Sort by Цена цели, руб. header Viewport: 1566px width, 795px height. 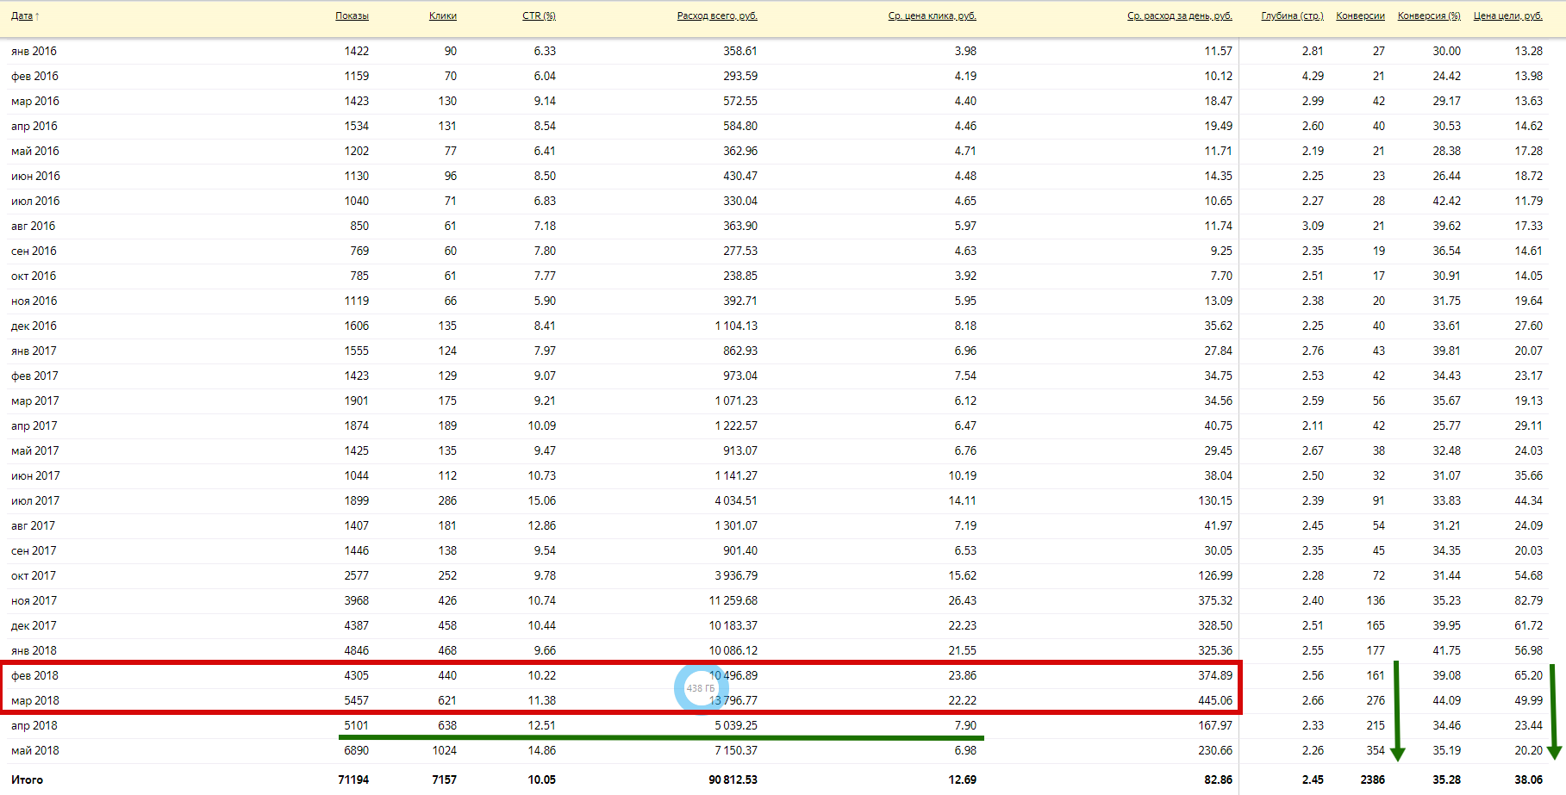tap(1508, 16)
